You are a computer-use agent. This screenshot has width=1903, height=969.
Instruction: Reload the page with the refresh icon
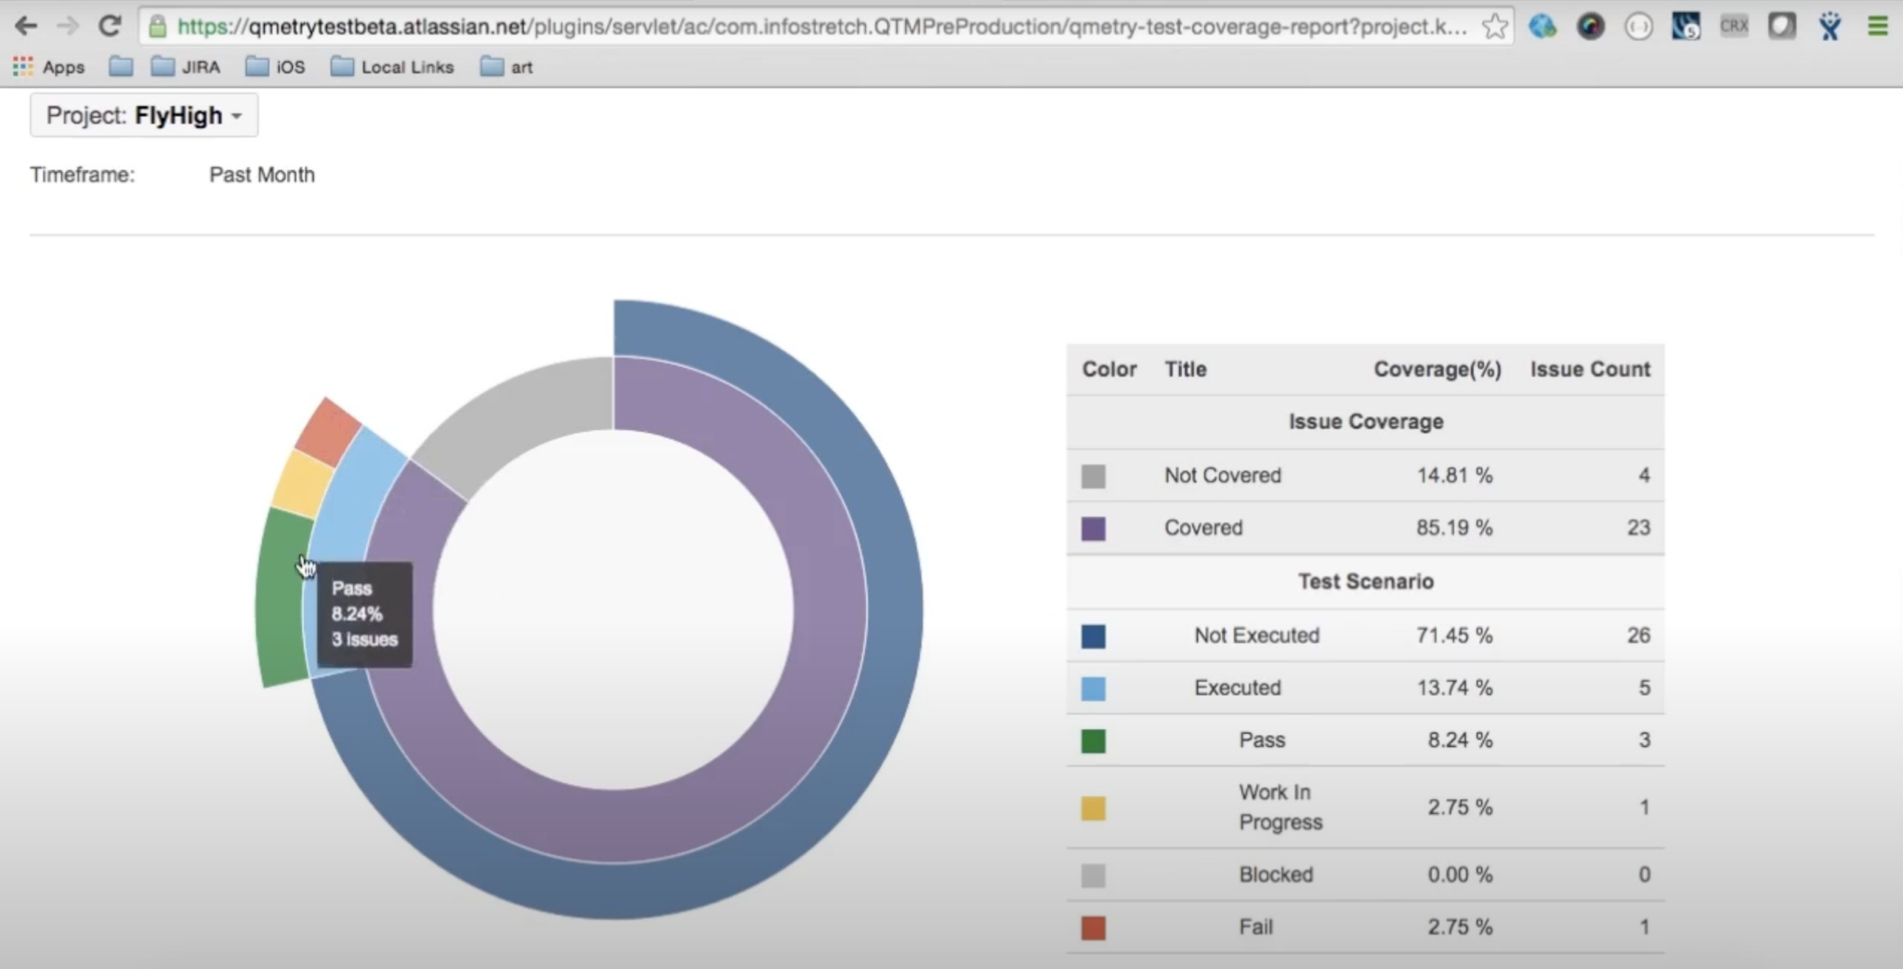point(110,26)
